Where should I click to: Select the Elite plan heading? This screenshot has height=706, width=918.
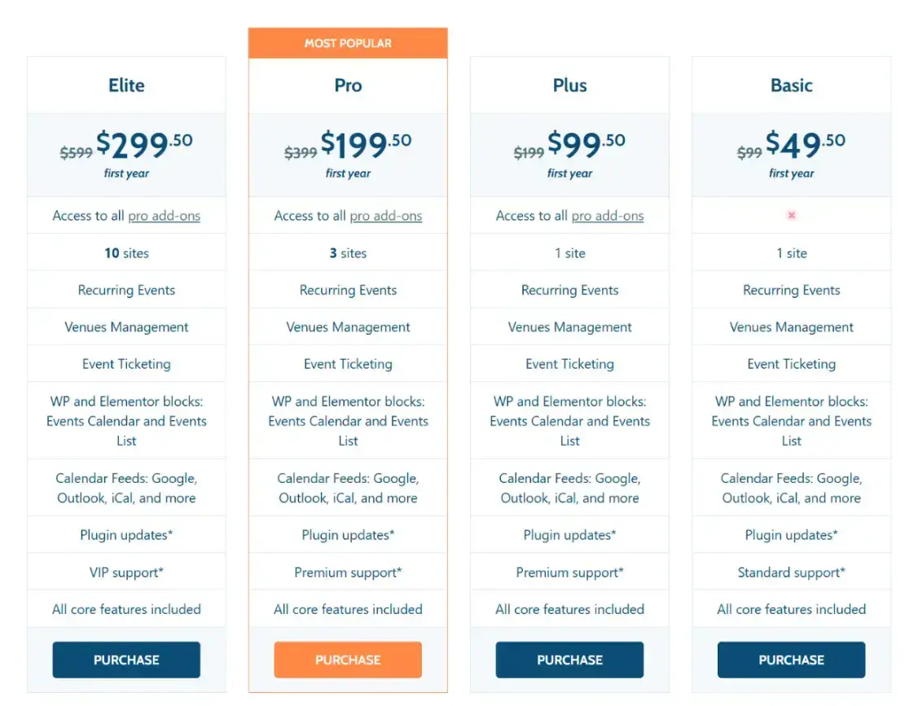point(126,85)
